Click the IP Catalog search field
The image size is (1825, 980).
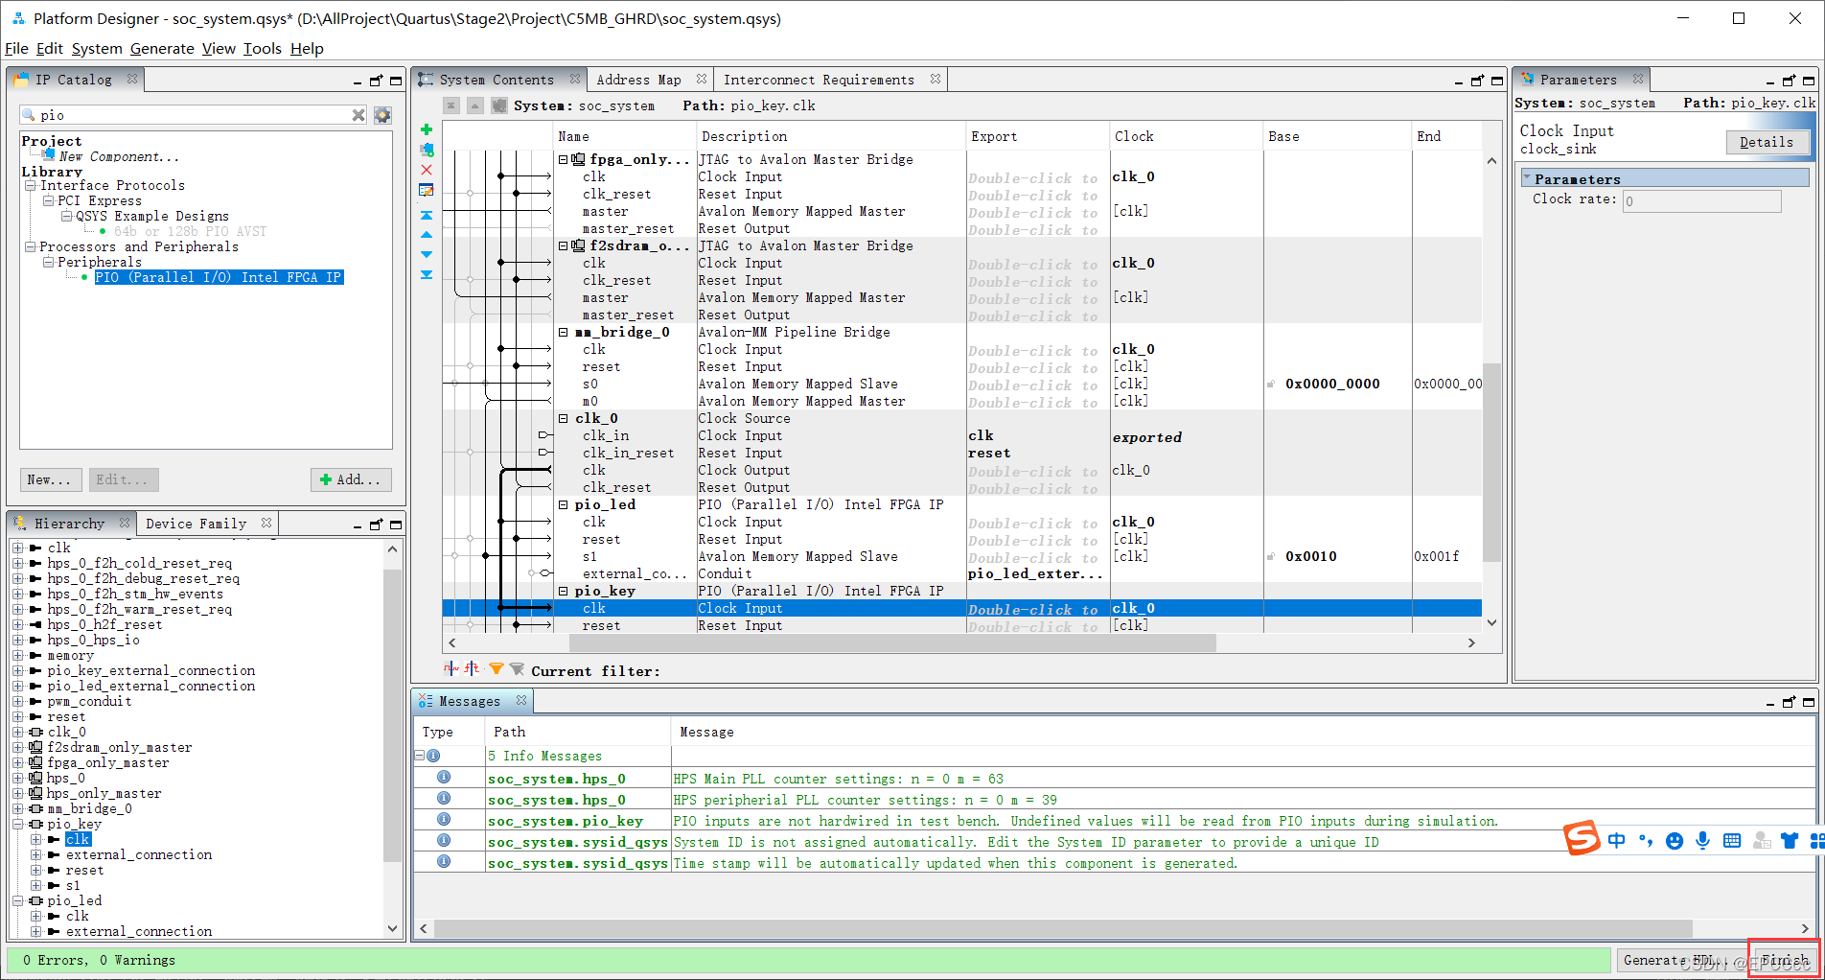click(x=194, y=115)
